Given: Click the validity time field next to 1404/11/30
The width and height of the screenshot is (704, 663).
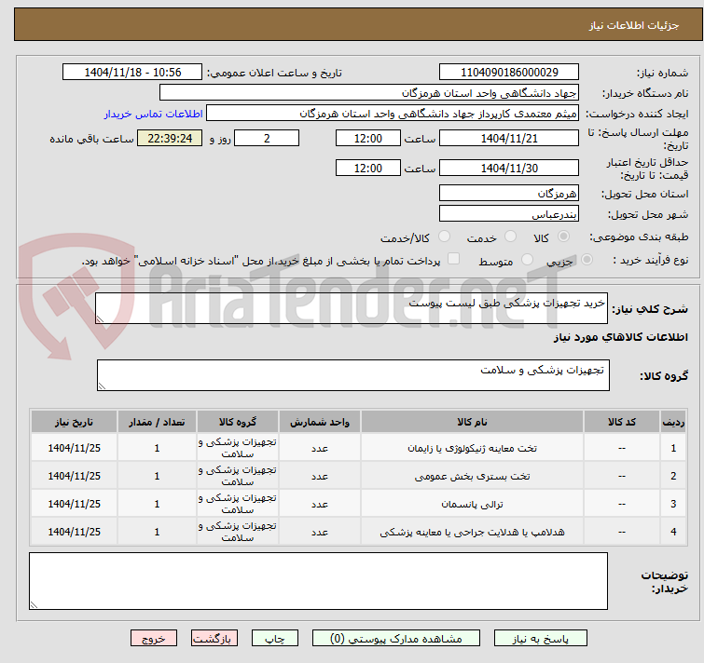Looking at the screenshot, I should pyautogui.click(x=367, y=169).
